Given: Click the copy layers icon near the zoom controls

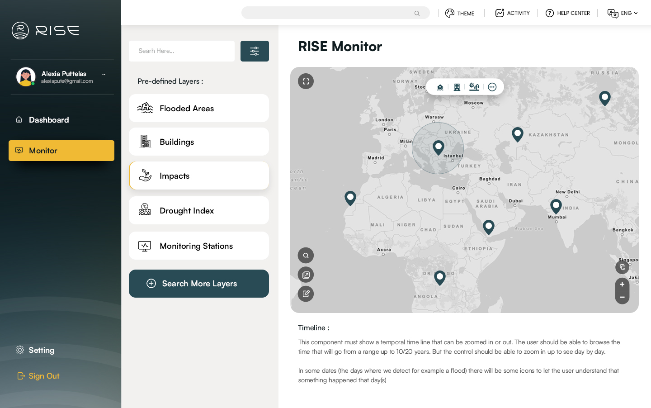Looking at the screenshot, I should point(623,267).
